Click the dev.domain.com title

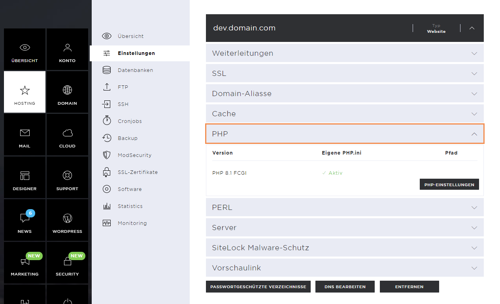[x=244, y=28]
